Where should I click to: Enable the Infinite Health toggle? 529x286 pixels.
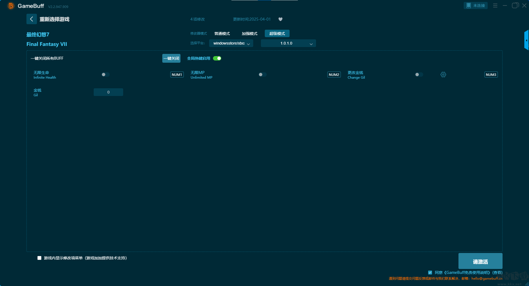105,75
